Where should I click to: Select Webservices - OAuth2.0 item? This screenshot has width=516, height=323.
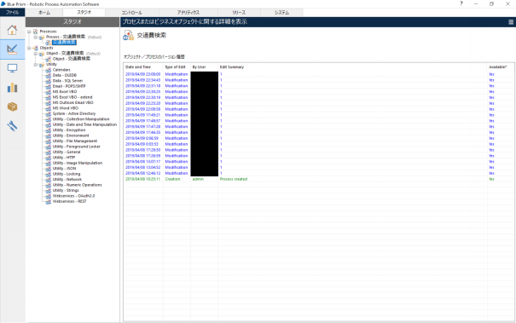[x=73, y=196]
